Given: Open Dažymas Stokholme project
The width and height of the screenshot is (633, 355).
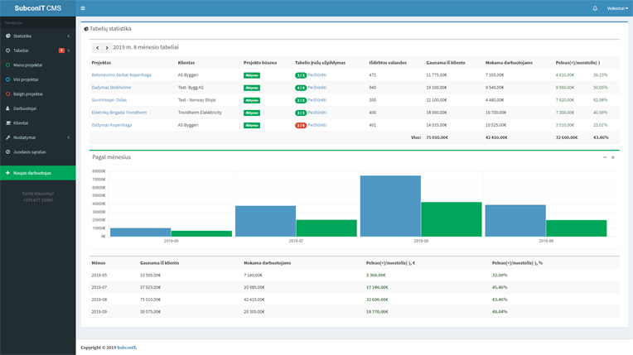Looking at the screenshot, I should click(111, 88).
